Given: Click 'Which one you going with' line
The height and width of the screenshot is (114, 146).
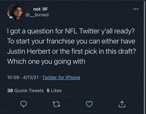Looking at the screenshot, I should [46, 62].
